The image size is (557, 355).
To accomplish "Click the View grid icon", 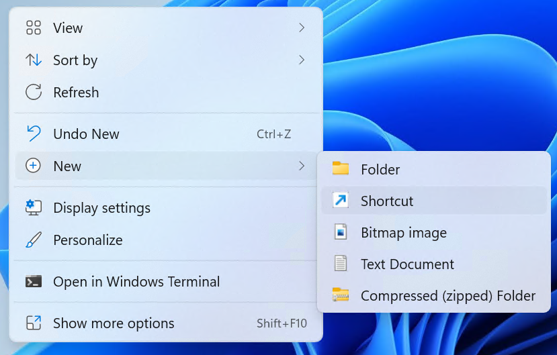I will 34,28.
